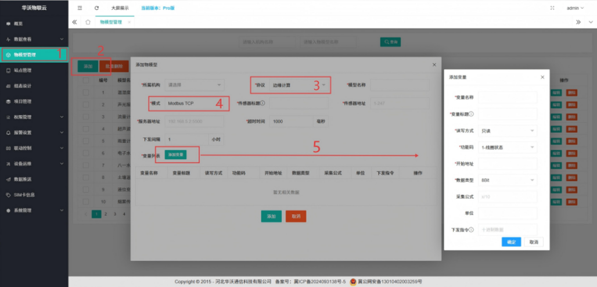The width and height of the screenshot is (597, 287).
Task: Check the checkbox for row 10
Action: [86, 202]
